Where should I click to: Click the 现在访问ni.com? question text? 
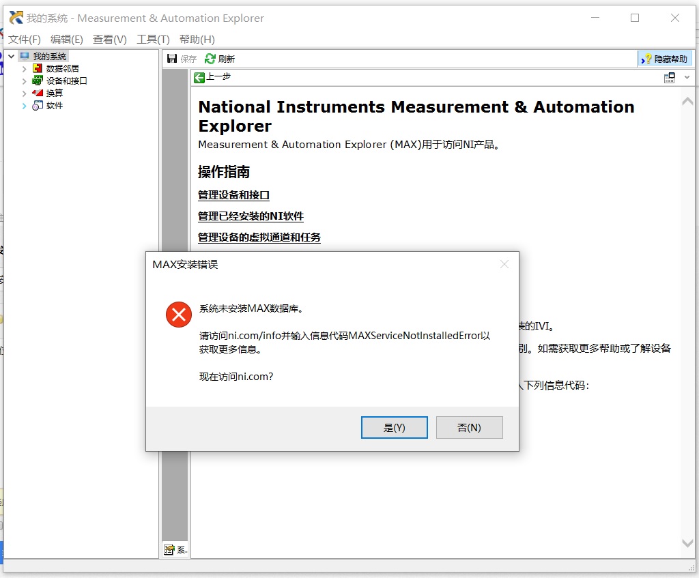[x=236, y=377]
